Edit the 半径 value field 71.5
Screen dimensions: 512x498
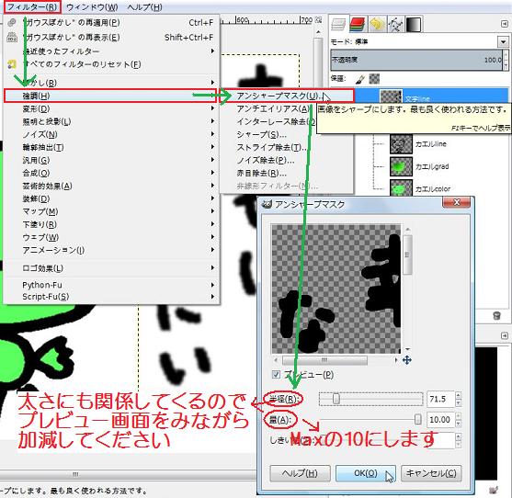point(440,399)
